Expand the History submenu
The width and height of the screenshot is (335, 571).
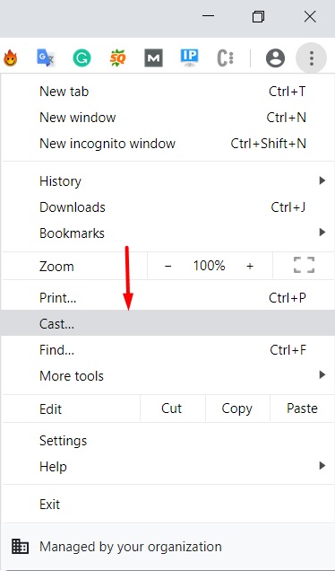[x=168, y=181]
